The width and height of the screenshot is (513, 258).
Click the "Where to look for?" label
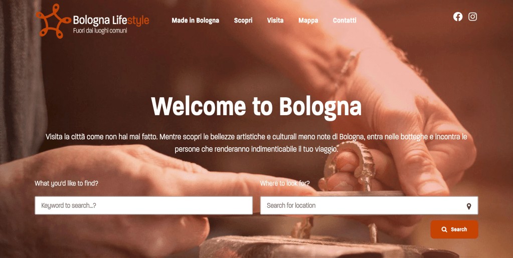tap(285, 183)
